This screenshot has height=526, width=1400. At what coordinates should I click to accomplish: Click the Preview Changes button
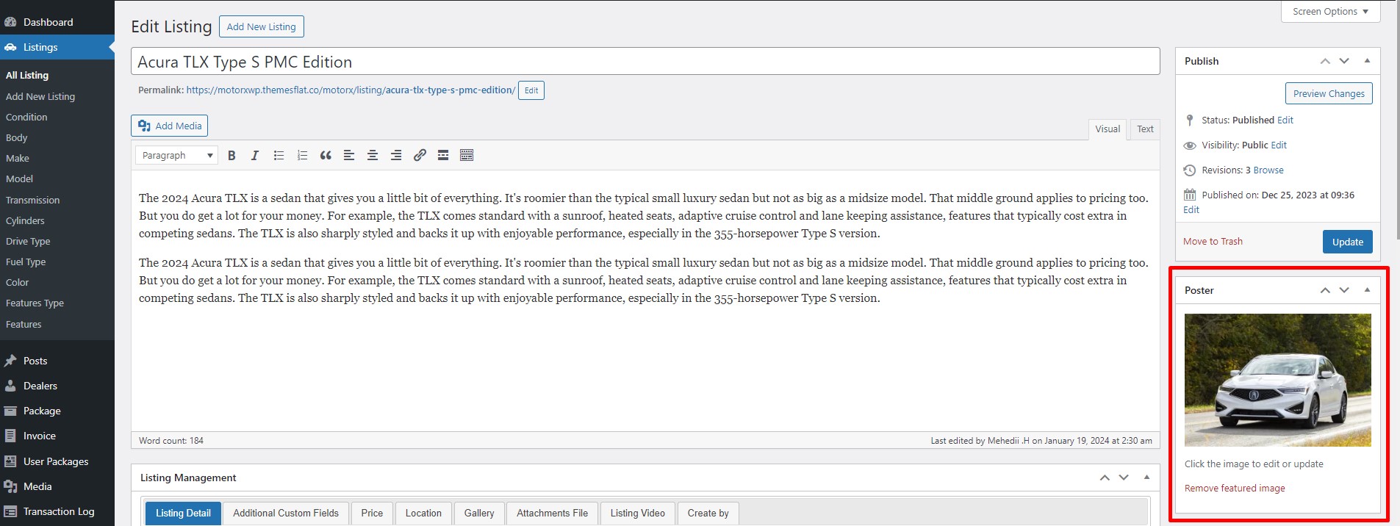[1329, 93]
